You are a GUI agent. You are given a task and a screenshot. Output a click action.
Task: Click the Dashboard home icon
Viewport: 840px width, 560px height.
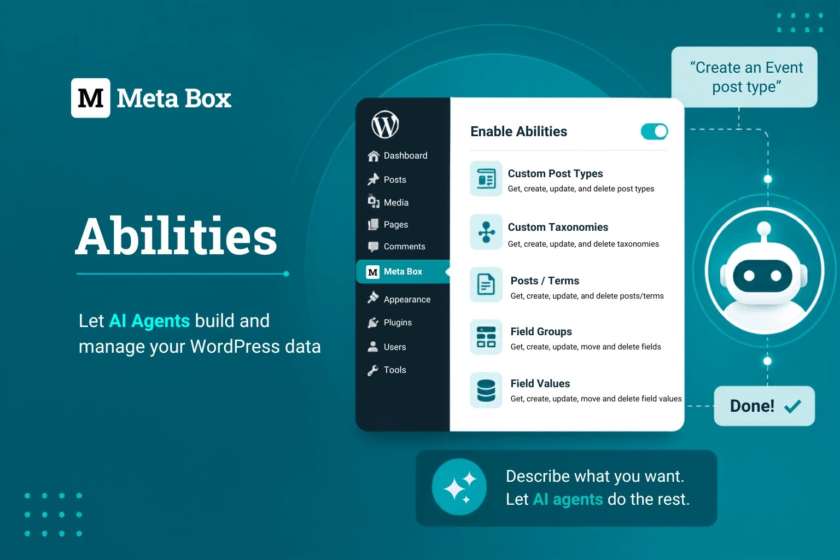374,156
